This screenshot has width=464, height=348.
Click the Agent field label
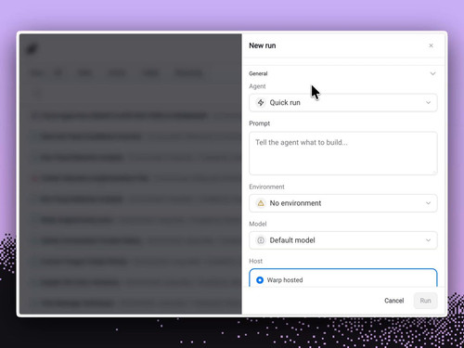[257, 86]
